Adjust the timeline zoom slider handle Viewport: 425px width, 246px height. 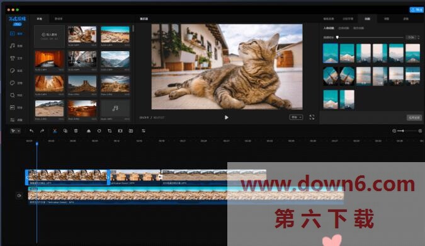pos(403,131)
